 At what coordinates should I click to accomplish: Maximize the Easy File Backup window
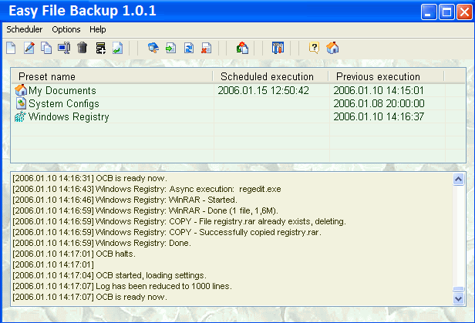(446, 12)
